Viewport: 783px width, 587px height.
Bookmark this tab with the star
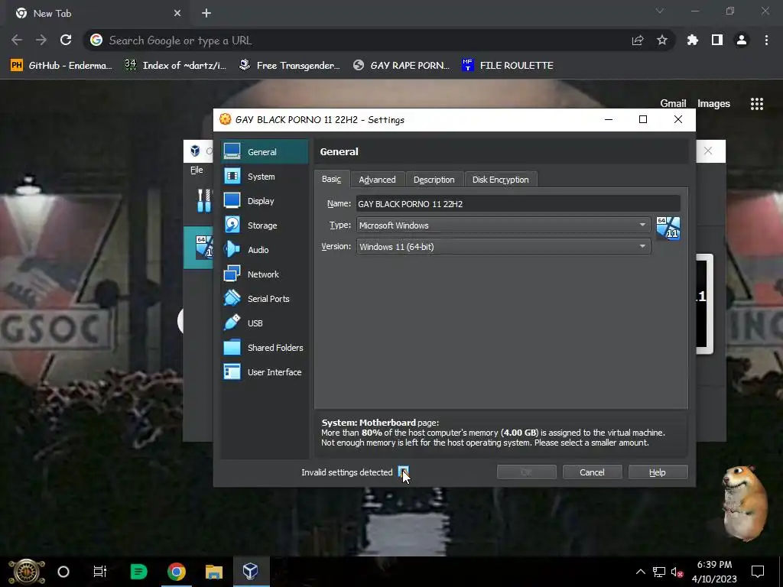click(x=662, y=40)
